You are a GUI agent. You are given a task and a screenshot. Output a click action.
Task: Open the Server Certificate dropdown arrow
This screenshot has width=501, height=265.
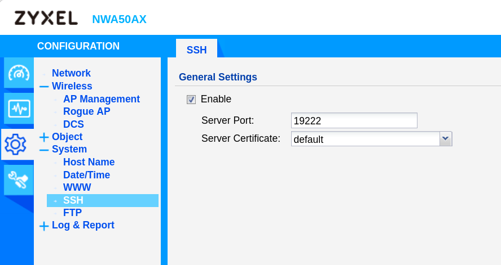click(445, 139)
